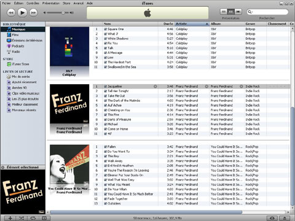The height and width of the screenshot is (221, 295).
Task: Click the Play button
Action: (x=22, y=13)
